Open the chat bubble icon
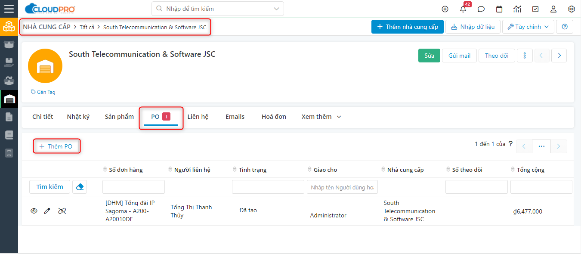Screen dimensions: 581x254 click(481, 9)
